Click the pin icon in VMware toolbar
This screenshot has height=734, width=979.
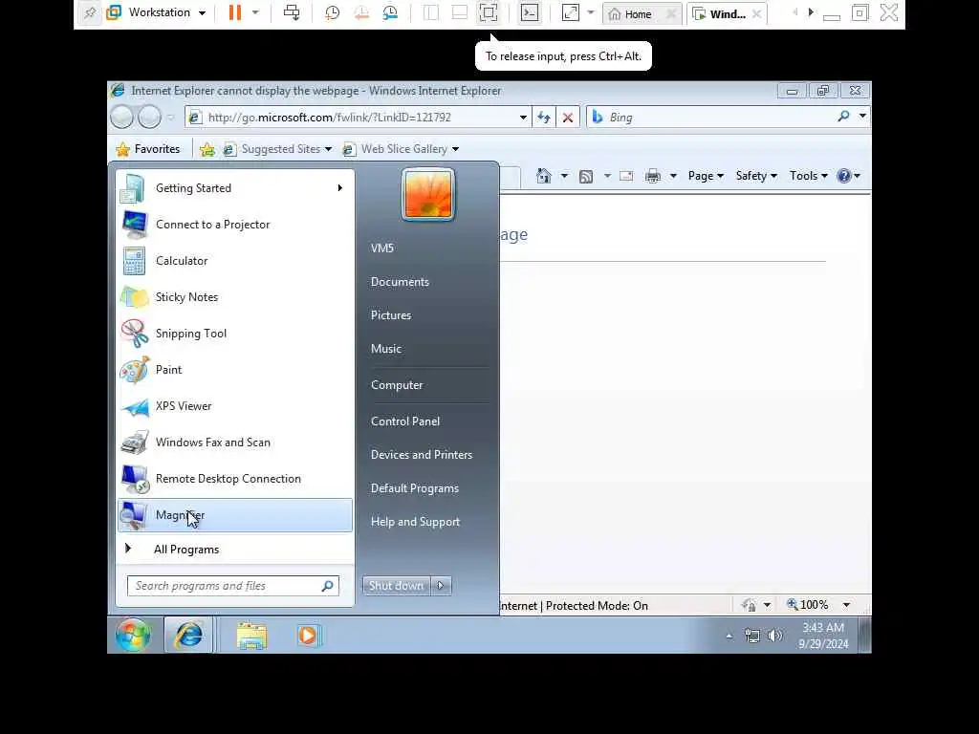coord(89,12)
